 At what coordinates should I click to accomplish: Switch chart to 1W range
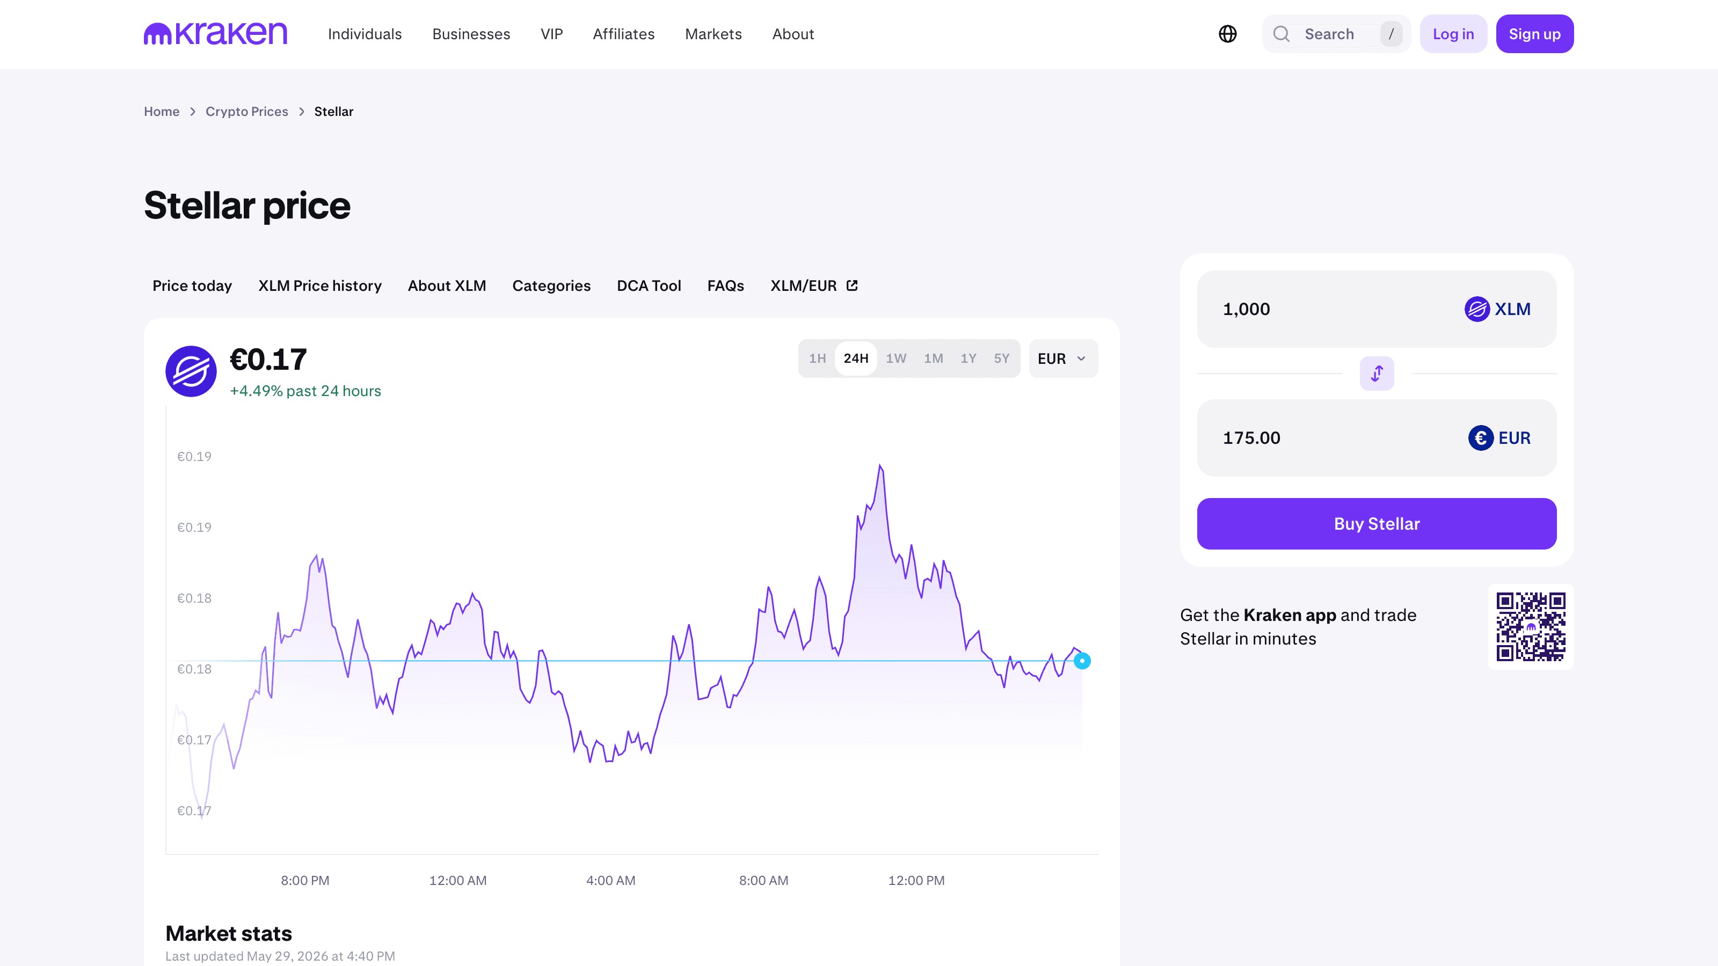(896, 358)
